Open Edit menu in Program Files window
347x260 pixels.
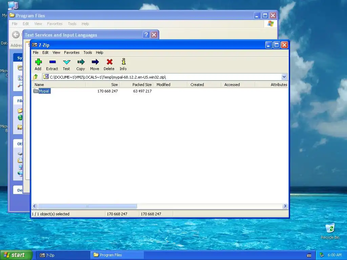tap(26, 24)
